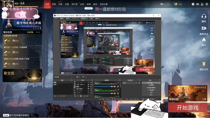Viewport: 210px width, 118px height.
Task: Change the 三排 team mode selector
Action: (204, 99)
